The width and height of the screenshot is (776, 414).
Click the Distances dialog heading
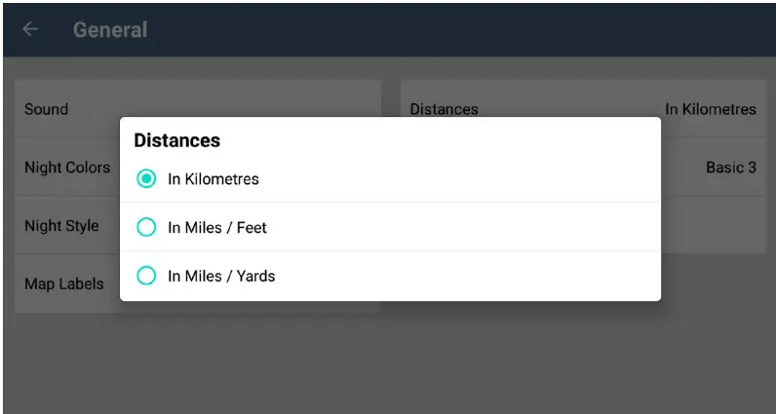click(176, 140)
